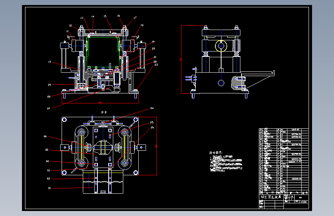The width and height of the screenshot is (334, 216).
Task: Click part callout number 17
Action: click(135, 18)
